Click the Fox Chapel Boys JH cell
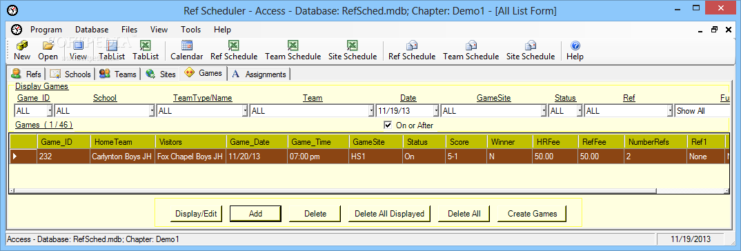The width and height of the screenshot is (741, 251). [190, 157]
